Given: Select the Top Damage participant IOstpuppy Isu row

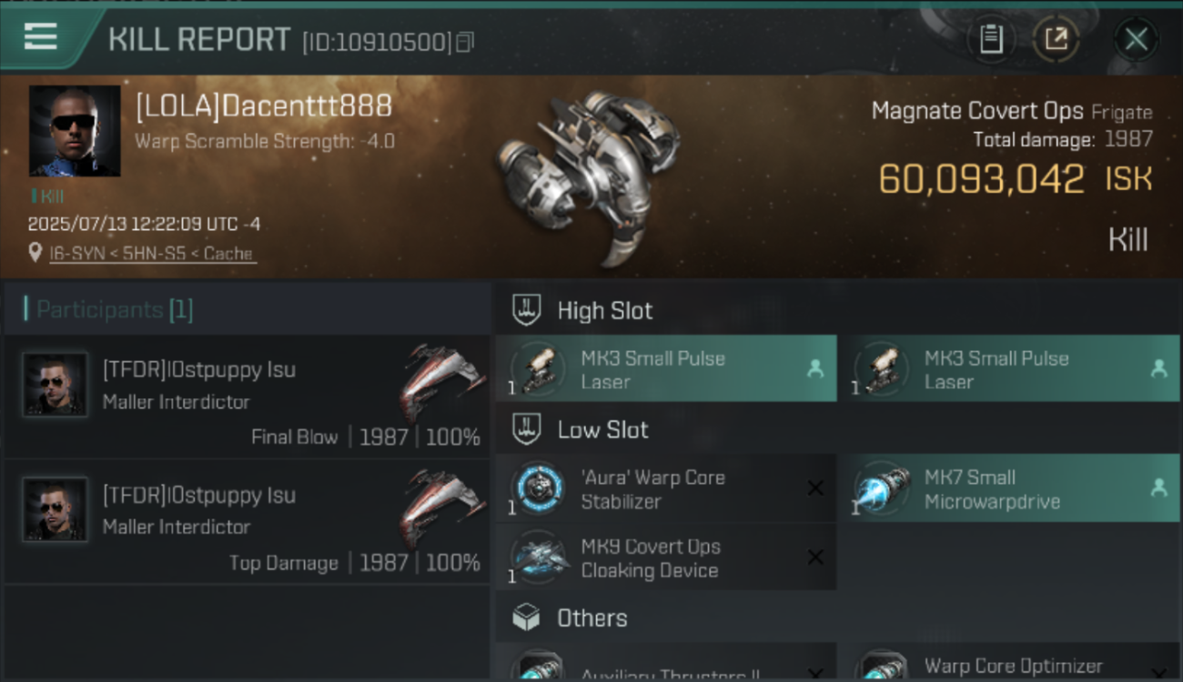Looking at the screenshot, I should point(247,522).
